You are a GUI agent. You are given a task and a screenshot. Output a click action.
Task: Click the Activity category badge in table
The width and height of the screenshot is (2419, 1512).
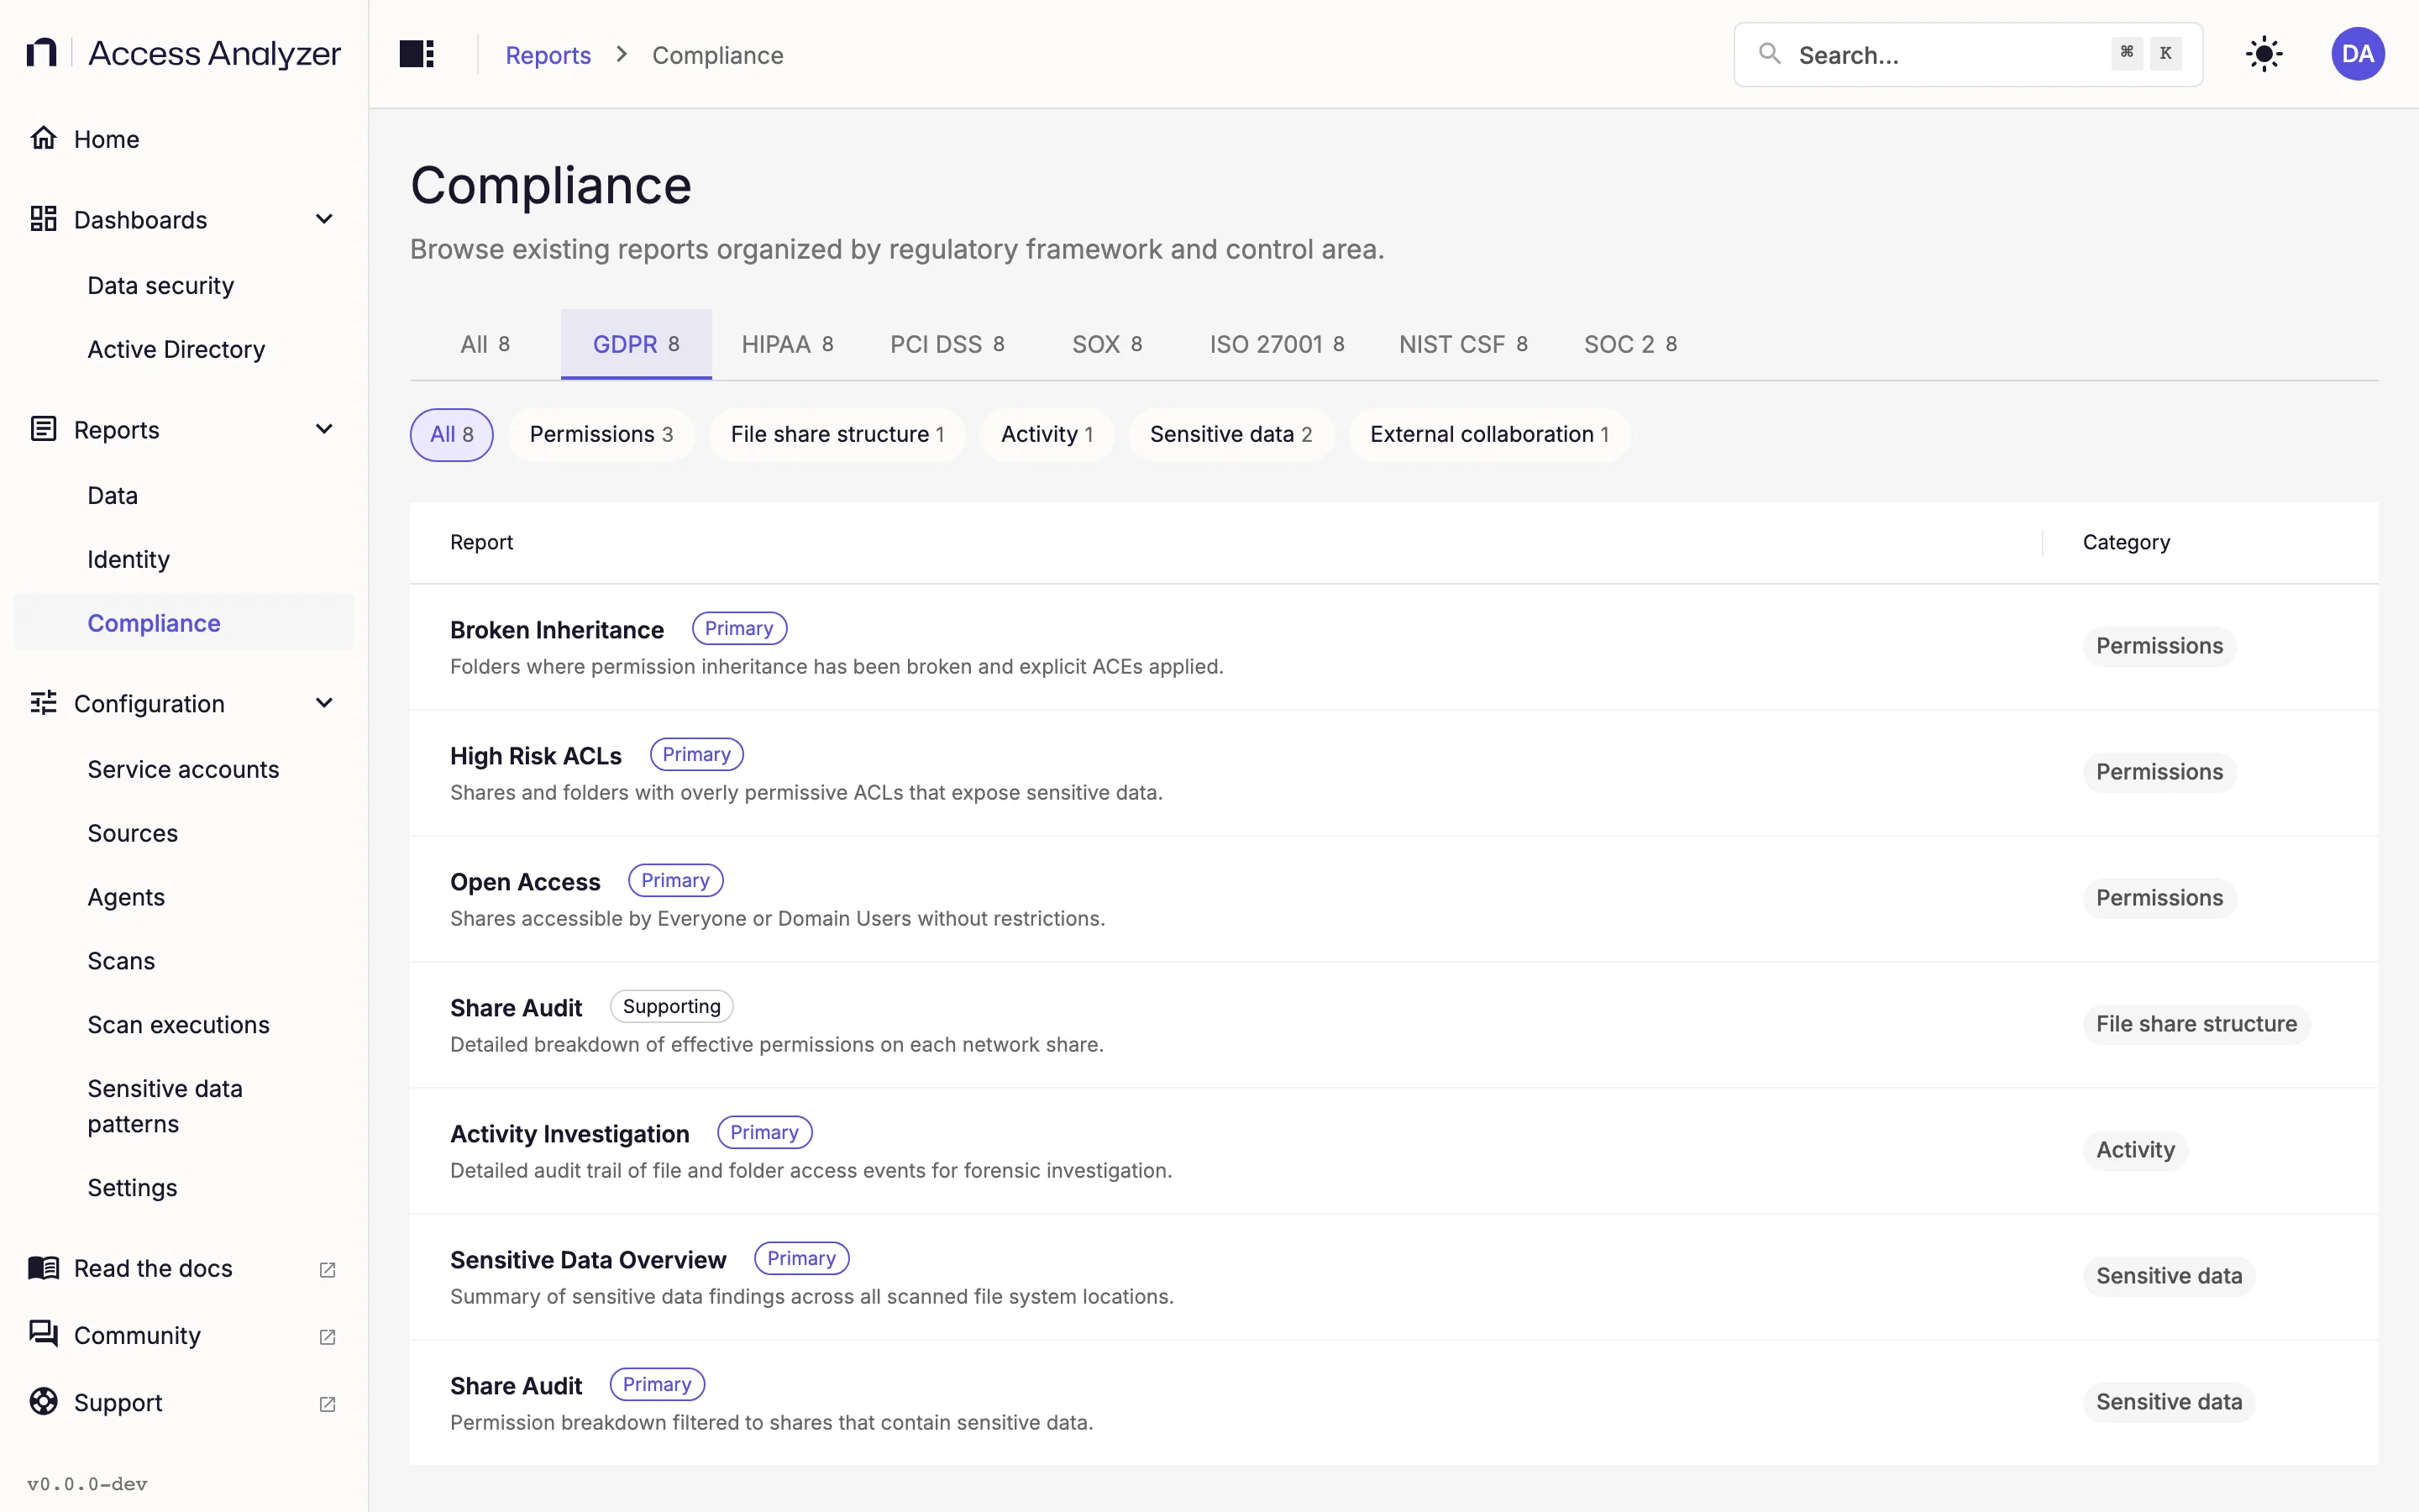(2135, 1150)
